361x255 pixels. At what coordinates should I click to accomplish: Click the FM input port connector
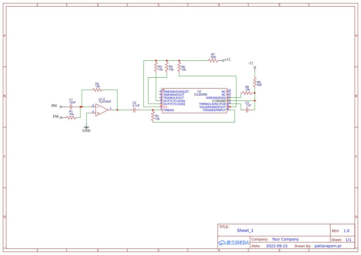[61, 117]
